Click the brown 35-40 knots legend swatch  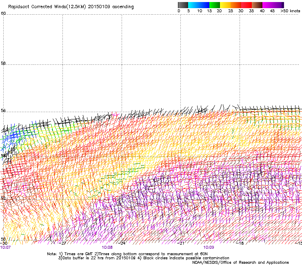click(x=257, y=5)
